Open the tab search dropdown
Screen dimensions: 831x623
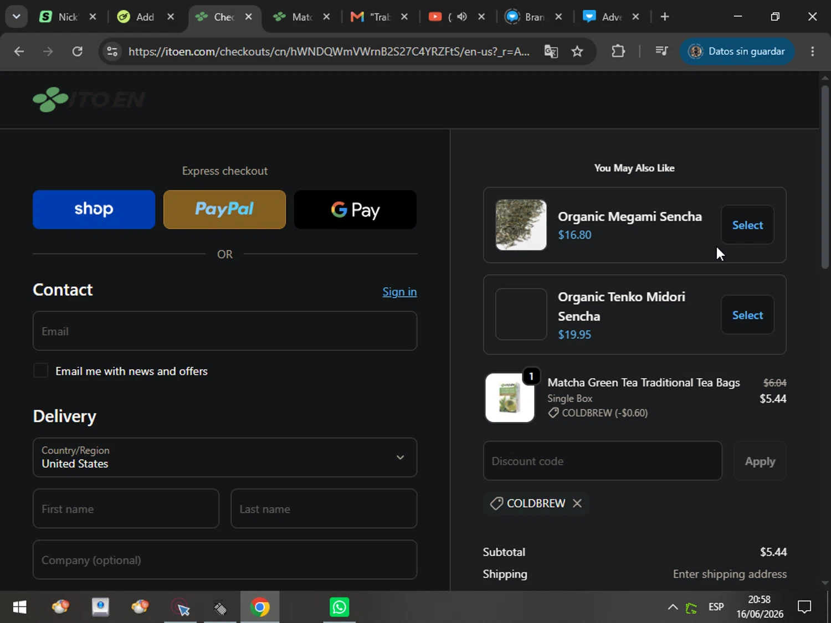coord(16,17)
